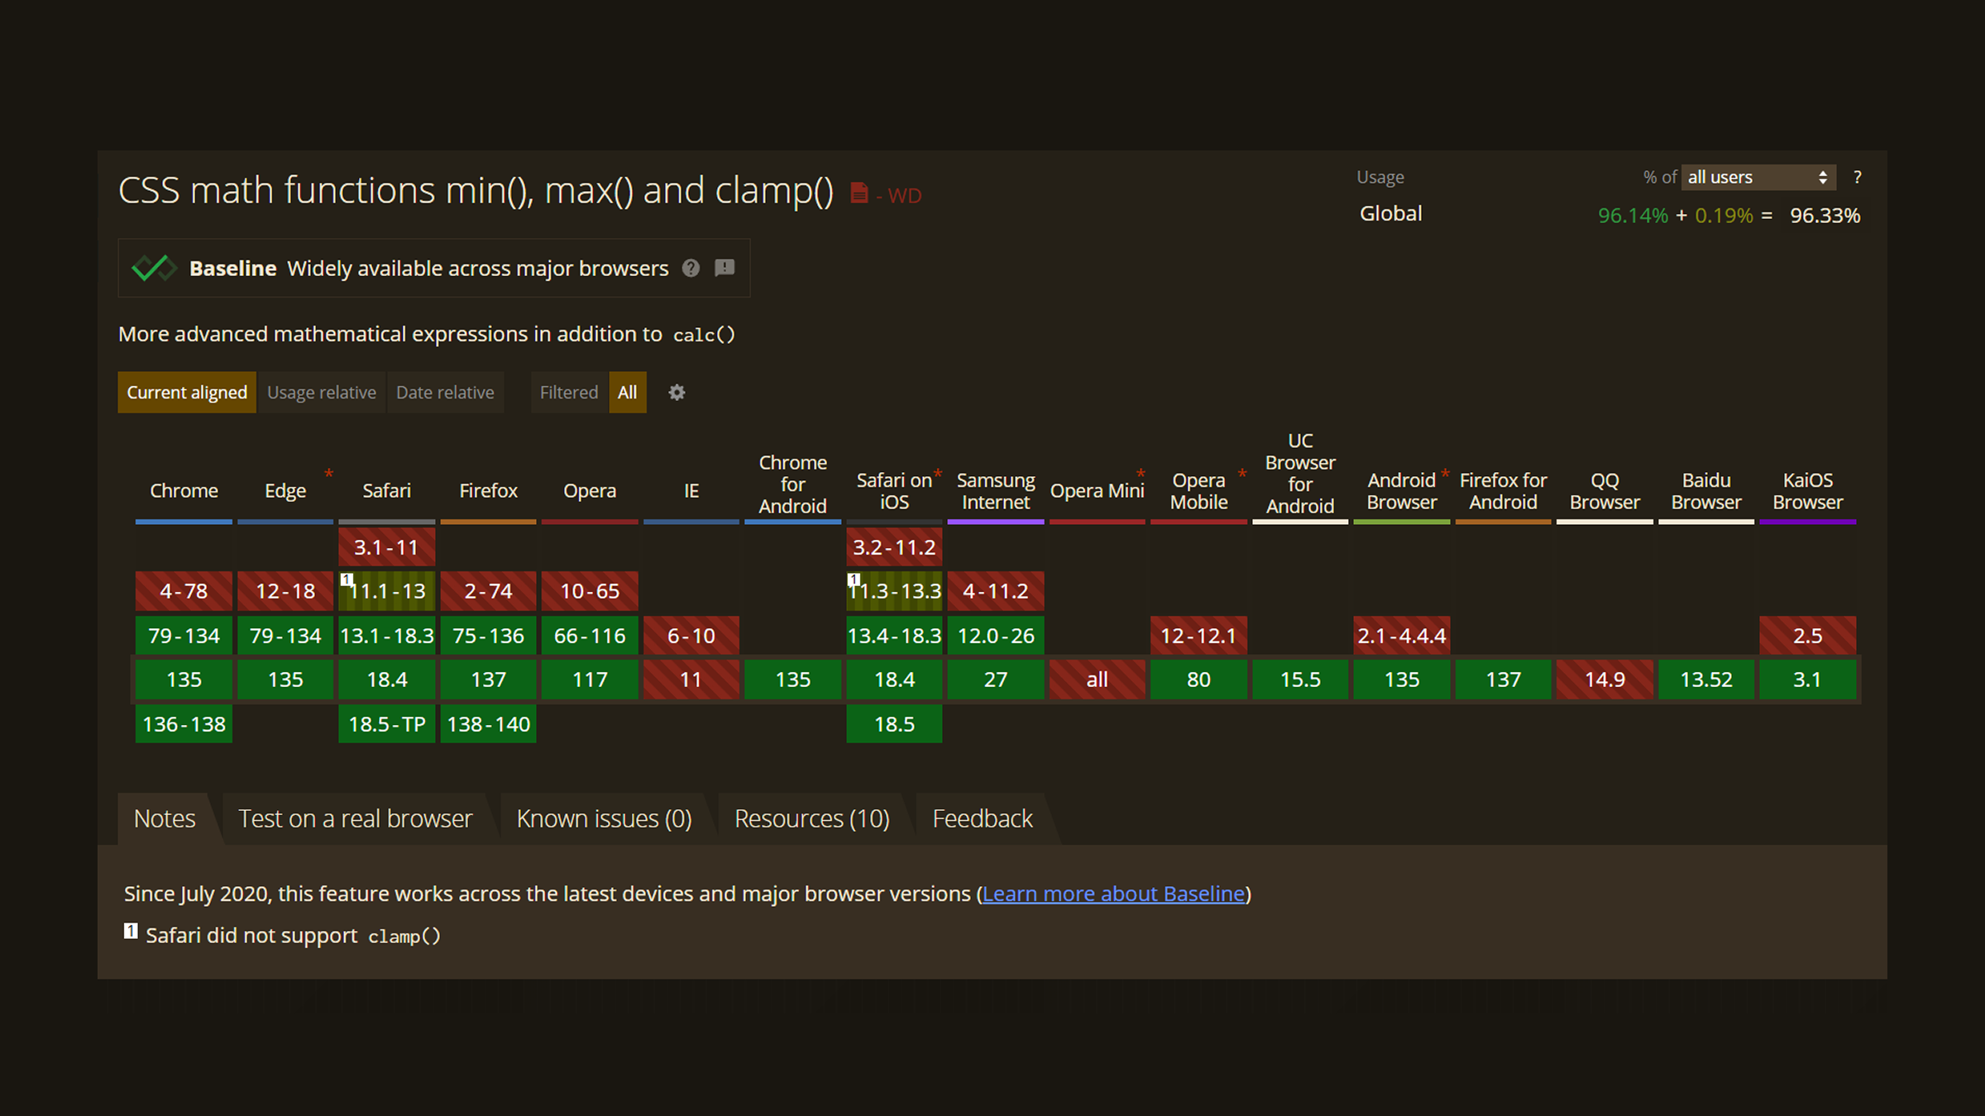Click the UC Browser for Android header
Screen dimensions: 1985x1116
tap(1300, 474)
